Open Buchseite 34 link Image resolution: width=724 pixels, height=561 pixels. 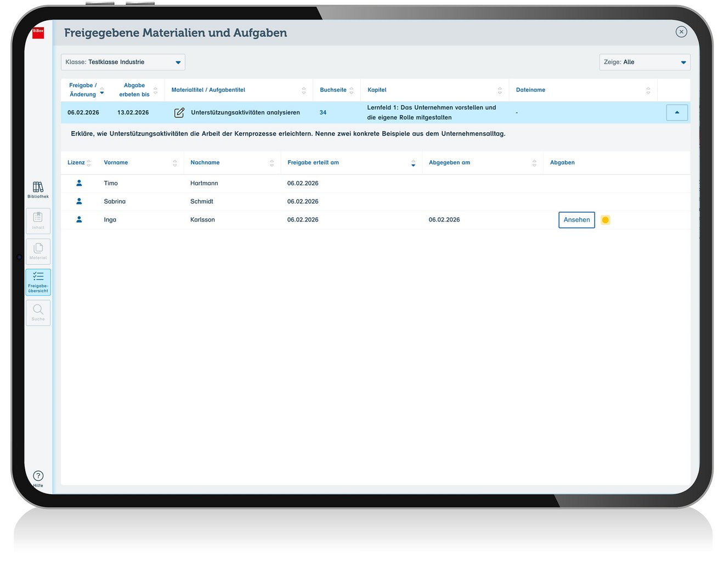click(x=323, y=112)
